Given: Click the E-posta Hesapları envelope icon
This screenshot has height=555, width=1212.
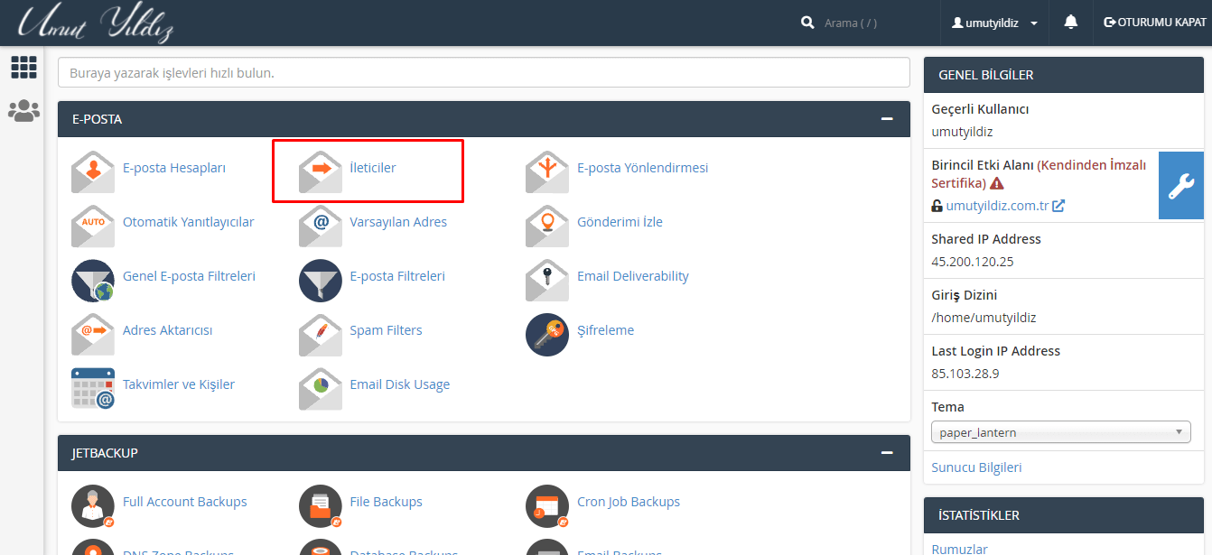Looking at the screenshot, I should (x=93, y=171).
